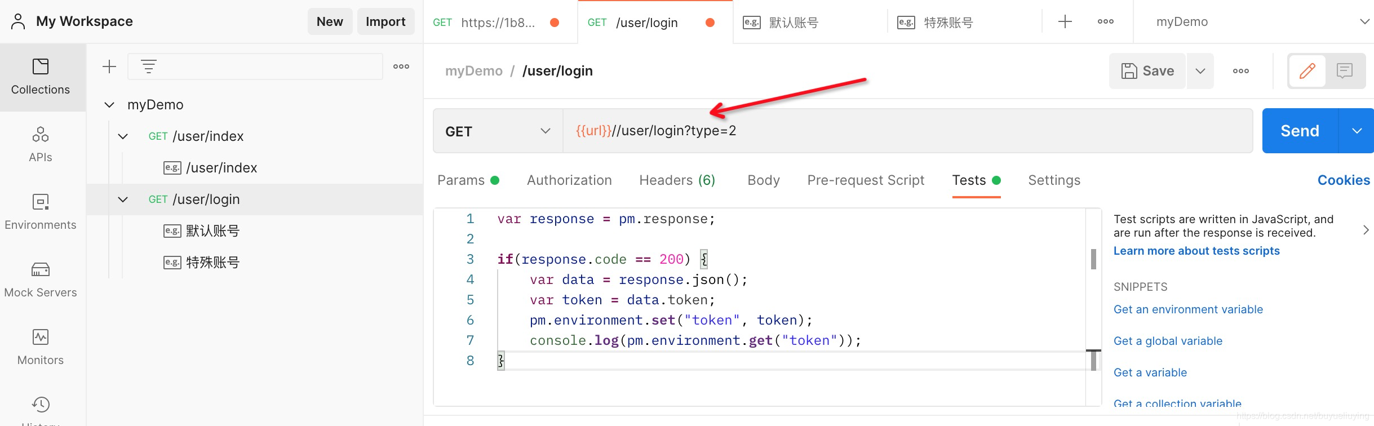Click the collections filter icon
This screenshot has height=426, width=1374.
point(149,66)
